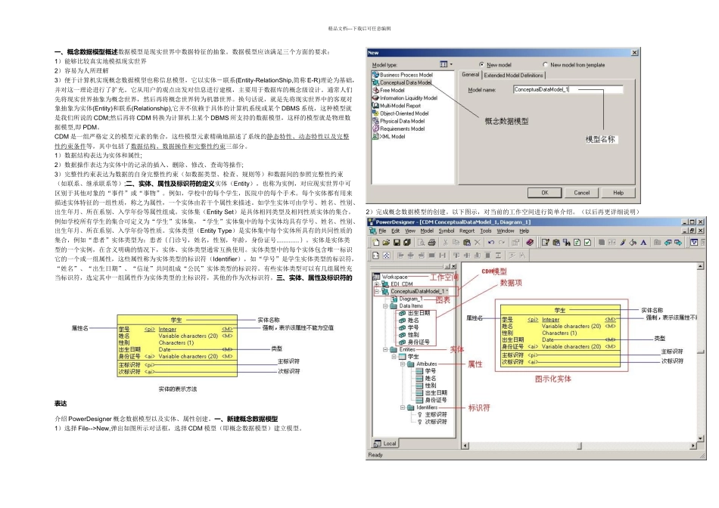Image resolution: width=719 pixels, height=508 pixels.
Task: Open the File menu in PowerDesigner
Action: (382, 231)
